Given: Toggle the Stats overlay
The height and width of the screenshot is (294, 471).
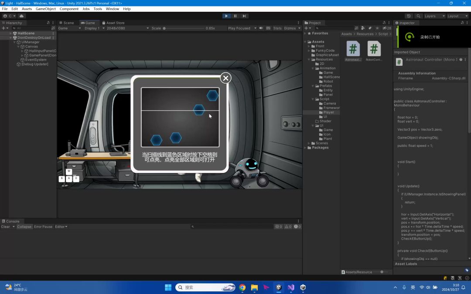Looking at the screenshot, I should point(277,28).
